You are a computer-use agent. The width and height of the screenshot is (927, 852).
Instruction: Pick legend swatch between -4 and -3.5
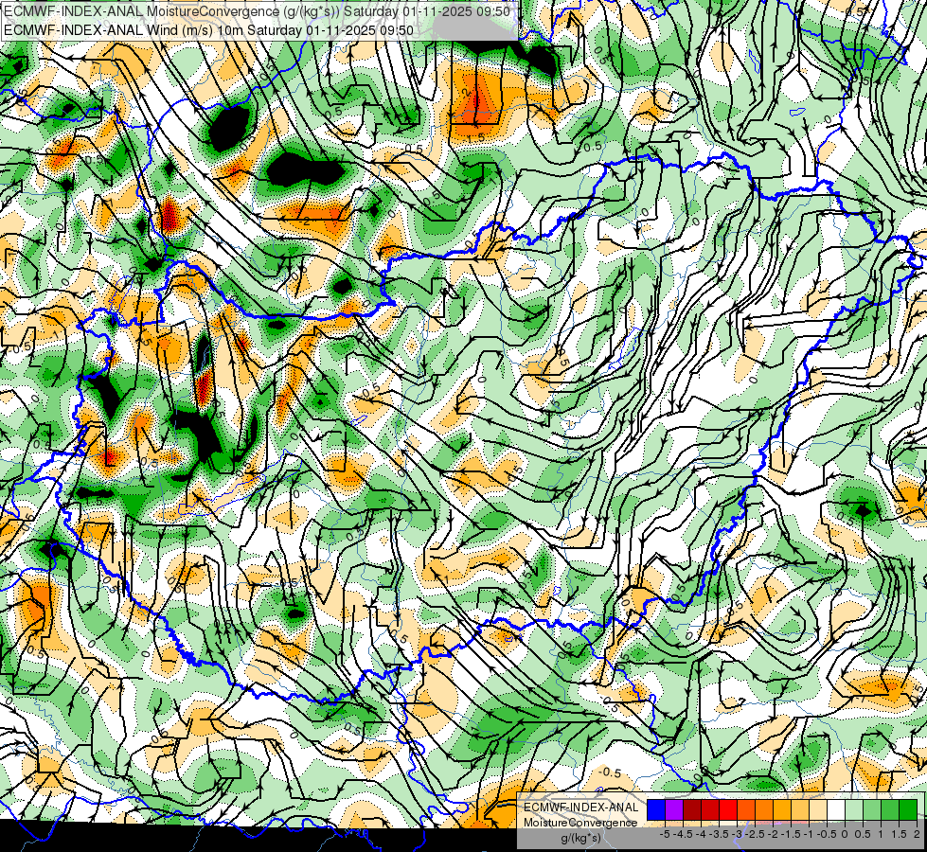pyautogui.click(x=710, y=810)
